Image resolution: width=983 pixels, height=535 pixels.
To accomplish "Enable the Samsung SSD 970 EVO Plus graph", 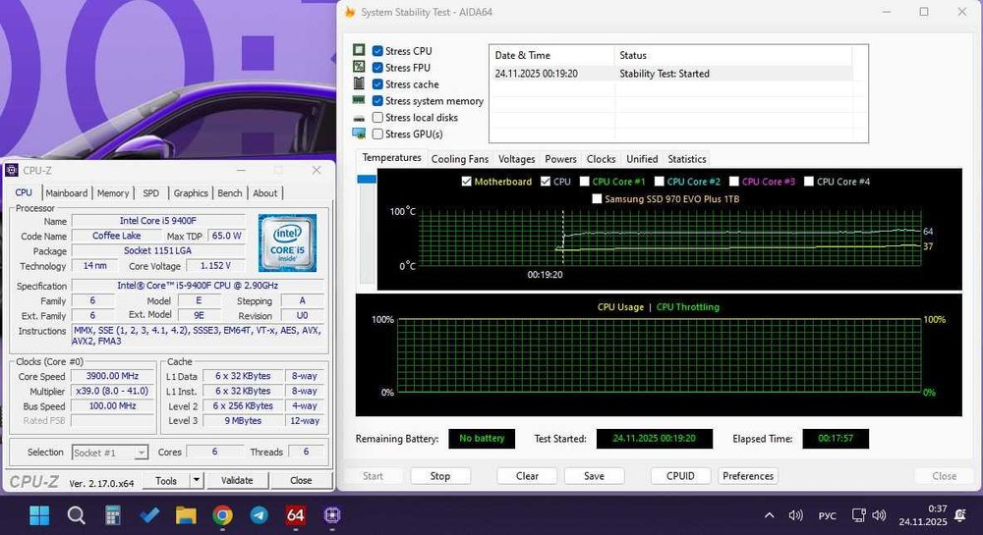I will tap(597, 199).
